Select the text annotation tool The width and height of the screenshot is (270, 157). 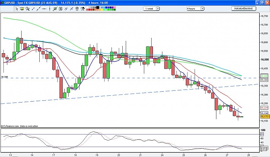60,9
